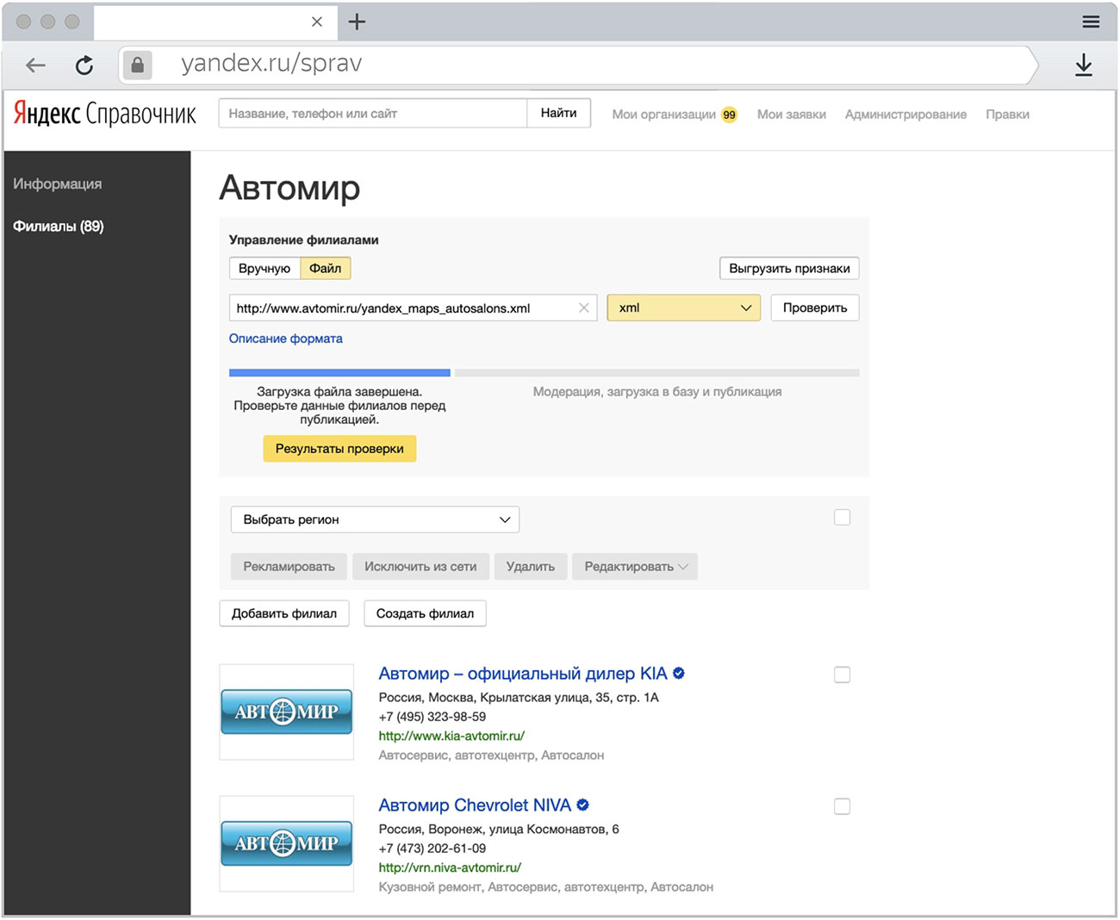The image size is (1120, 920).
Task: Clear the XML file URL field
Action: (584, 308)
